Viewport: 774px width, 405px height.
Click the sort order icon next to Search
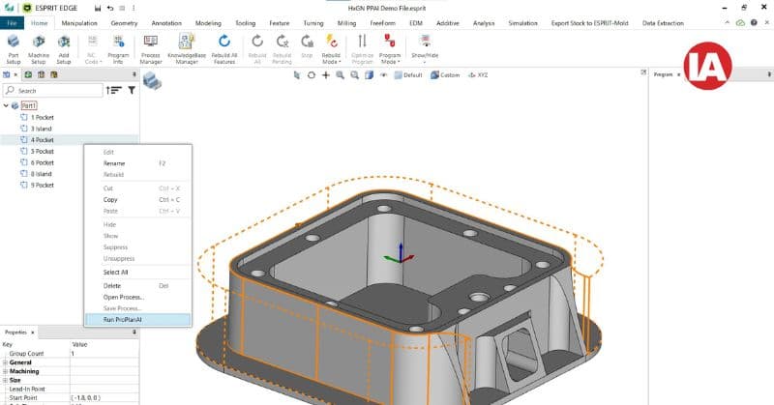114,90
